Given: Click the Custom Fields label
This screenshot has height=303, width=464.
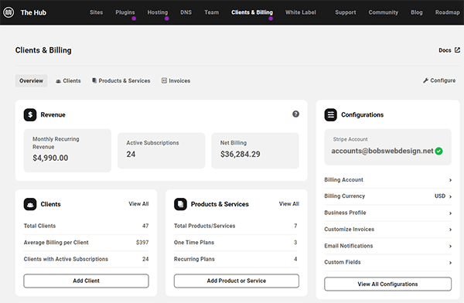Looking at the screenshot, I should [343, 262].
